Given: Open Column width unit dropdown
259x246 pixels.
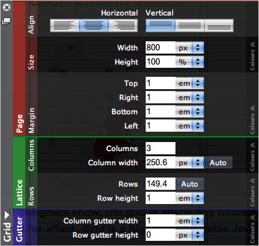Looking at the screenshot, I should (x=190, y=163).
